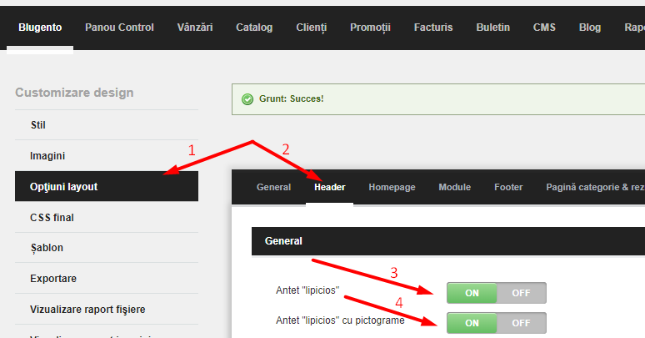
Task: Open Vizualizare raport fișiere item
Action: click(107, 309)
